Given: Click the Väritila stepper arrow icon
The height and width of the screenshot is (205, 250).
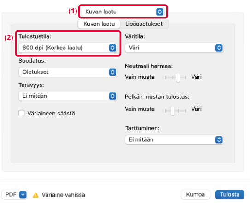Looking at the screenshot, I should pyautogui.click(x=219, y=48).
